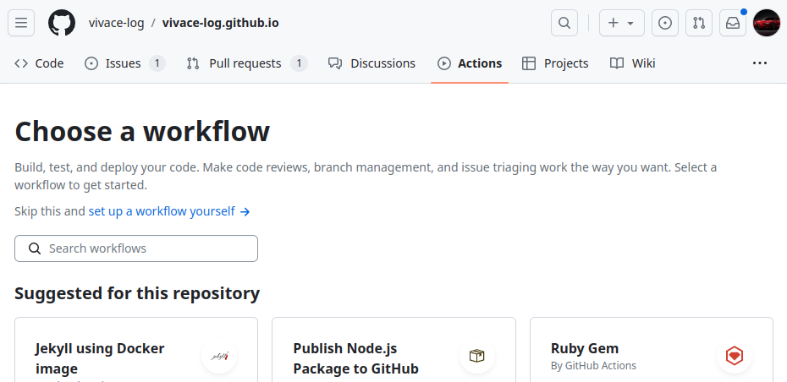Open the issues circle icon in header

pos(665,23)
